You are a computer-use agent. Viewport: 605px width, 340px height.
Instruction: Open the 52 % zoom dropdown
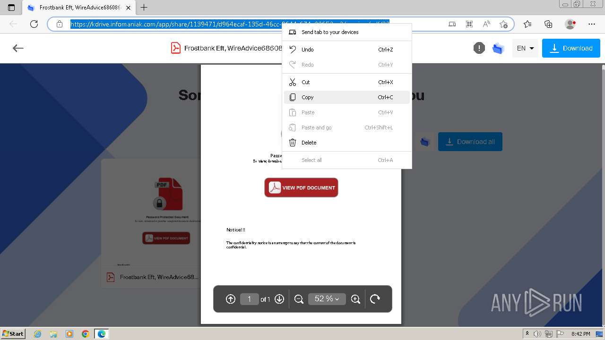click(327, 299)
